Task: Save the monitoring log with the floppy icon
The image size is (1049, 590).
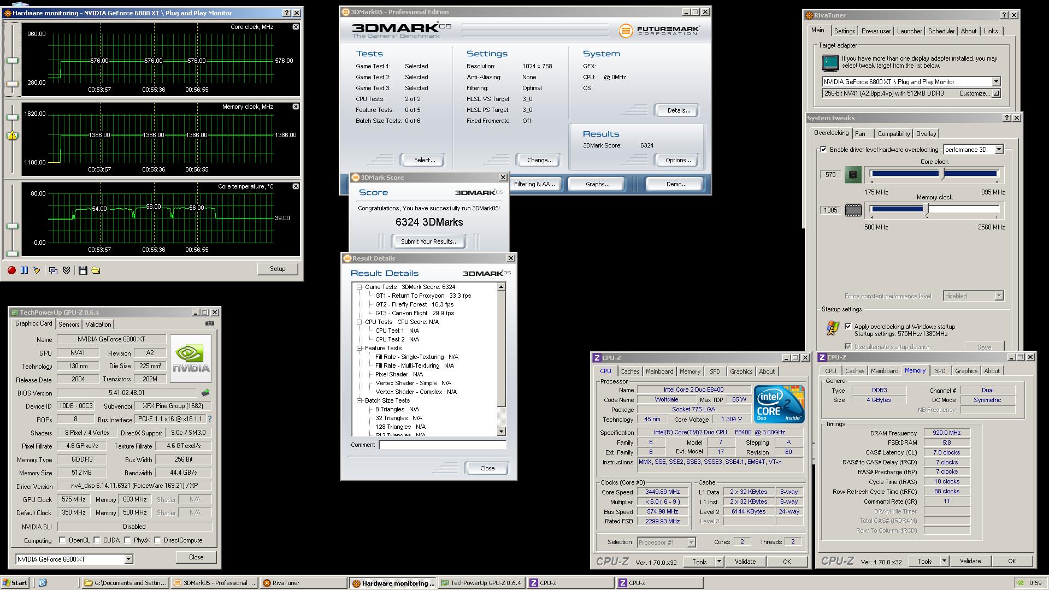Action: tap(83, 270)
